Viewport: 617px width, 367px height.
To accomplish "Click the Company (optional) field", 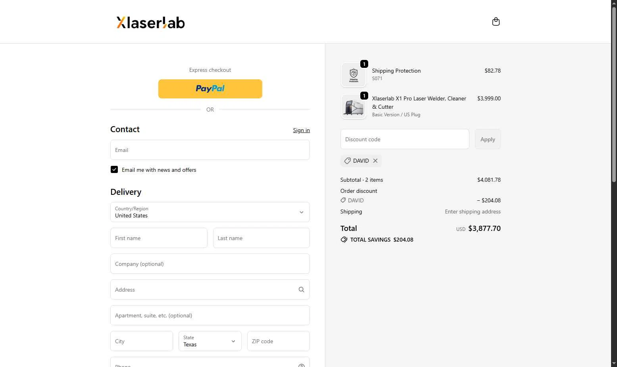I will (x=210, y=264).
